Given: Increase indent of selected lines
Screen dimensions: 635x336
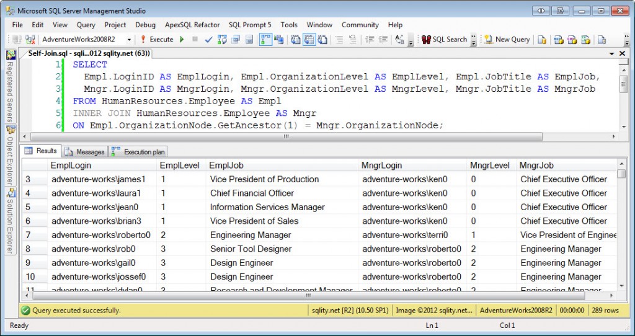Looking at the screenshot, I should [x=383, y=39].
